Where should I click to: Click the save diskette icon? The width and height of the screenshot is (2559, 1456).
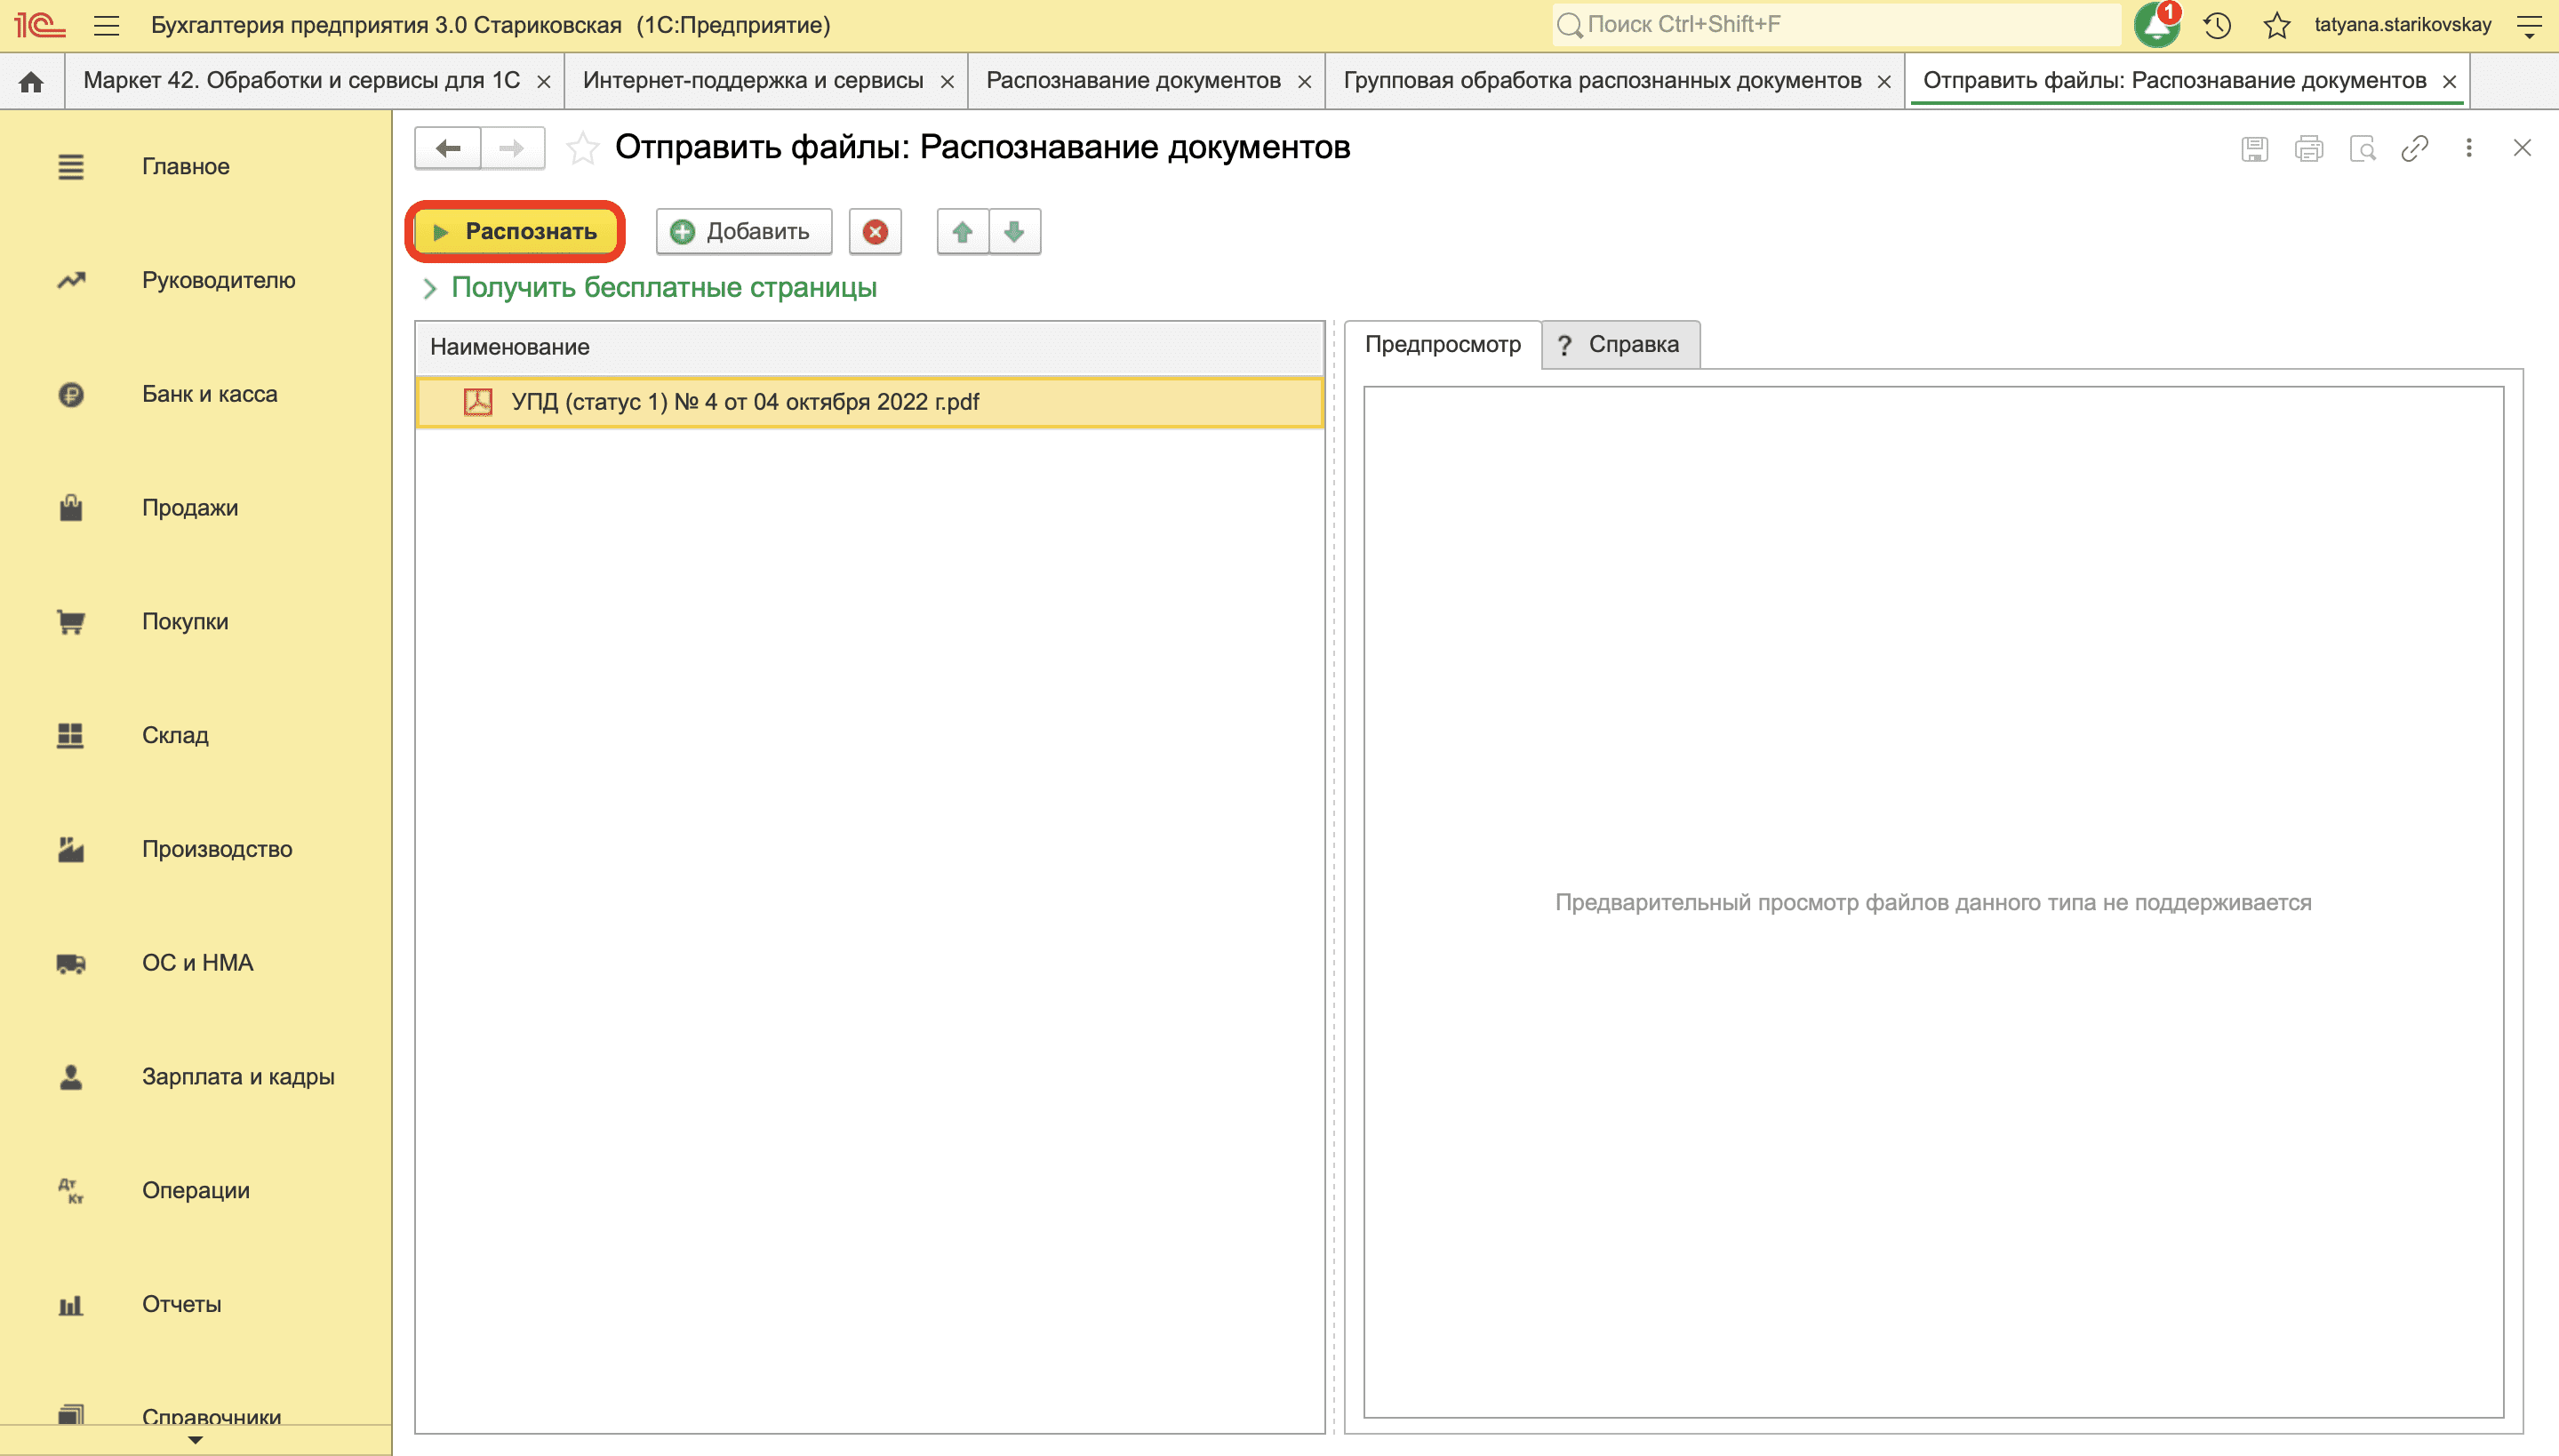(2254, 149)
